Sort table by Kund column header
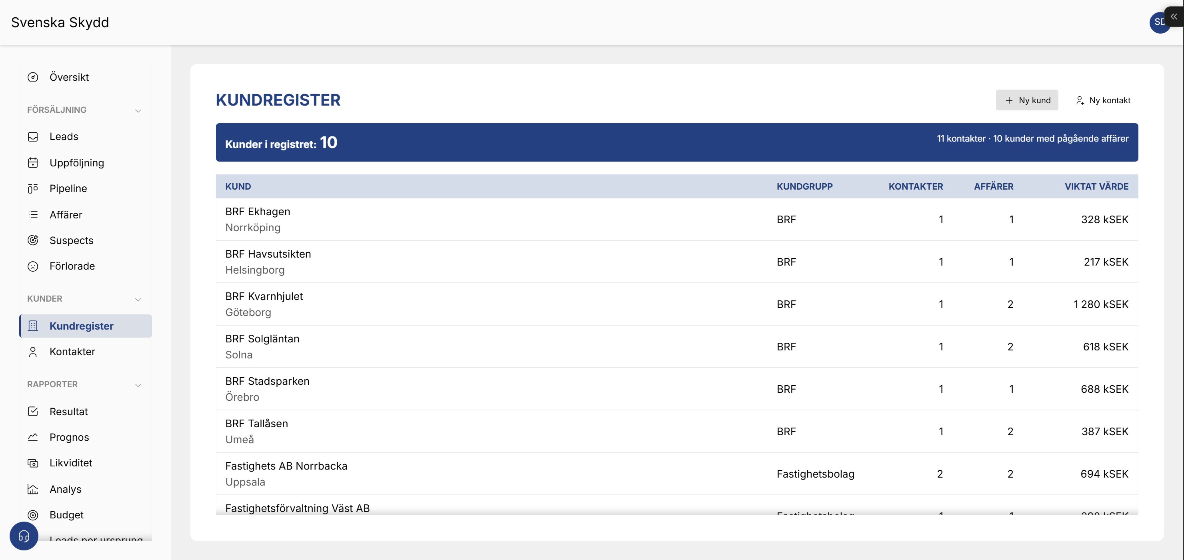The height and width of the screenshot is (560, 1184). (x=238, y=187)
